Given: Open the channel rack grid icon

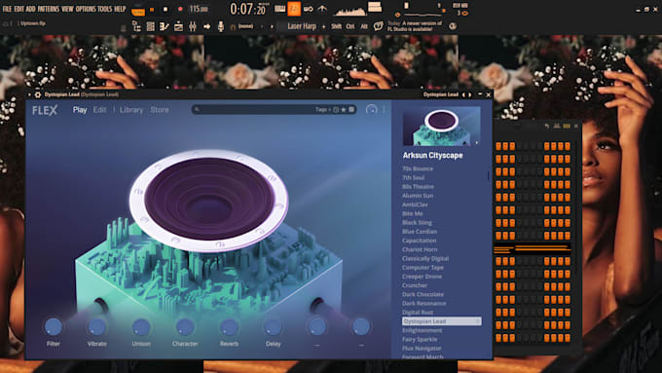Looking at the screenshot, I should coord(150,26).
